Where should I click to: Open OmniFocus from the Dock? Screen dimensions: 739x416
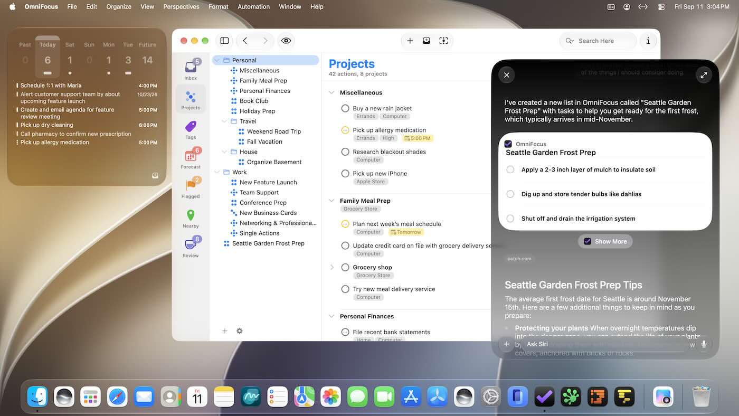tap(544, 396)
